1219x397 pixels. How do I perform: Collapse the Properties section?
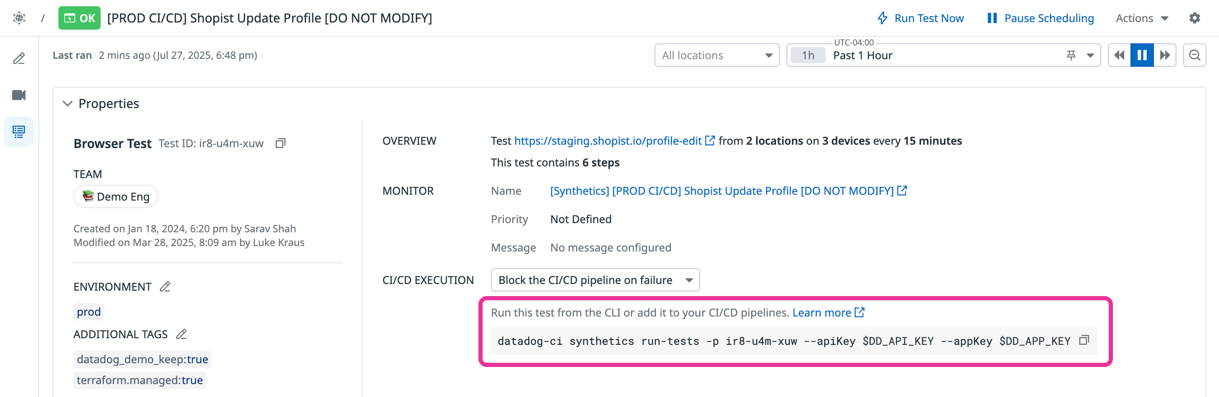tap(68, 103)
